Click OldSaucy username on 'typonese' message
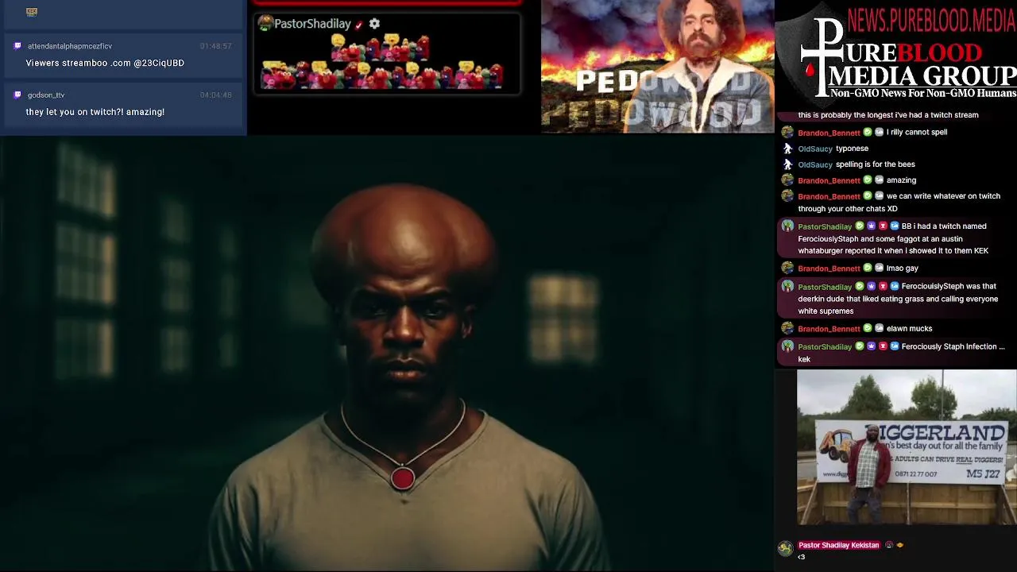This screenshot has width=1017, height=572. (815, 149)
